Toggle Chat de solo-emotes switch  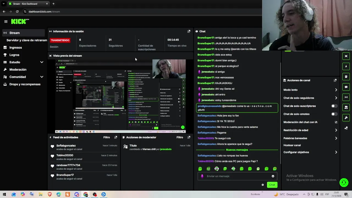(334, 114)
